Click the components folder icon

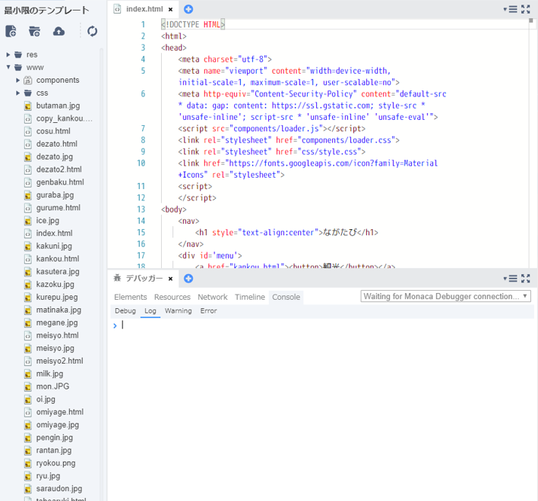(28, 80)
